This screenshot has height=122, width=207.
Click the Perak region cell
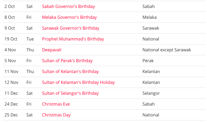coord(148,61)
